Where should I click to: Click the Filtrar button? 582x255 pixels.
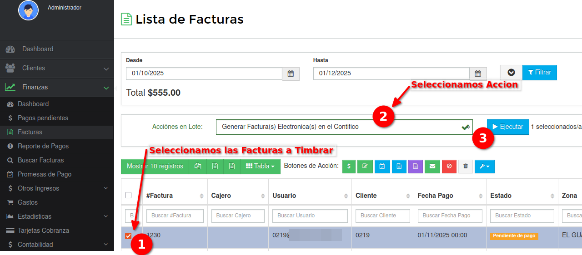click(539, 73)
